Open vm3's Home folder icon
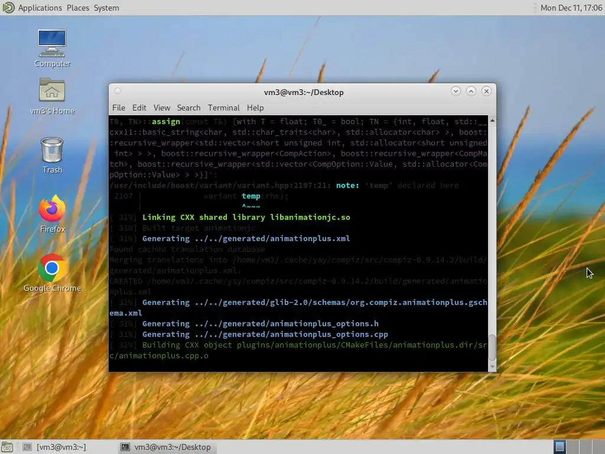 click(x=52, y=96)
